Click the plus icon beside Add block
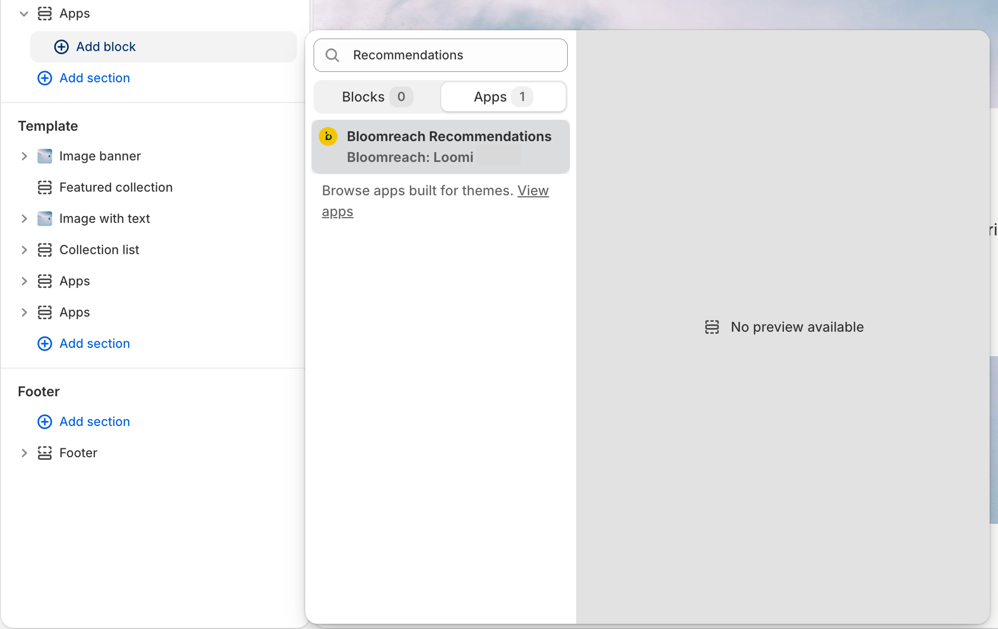 61,47
